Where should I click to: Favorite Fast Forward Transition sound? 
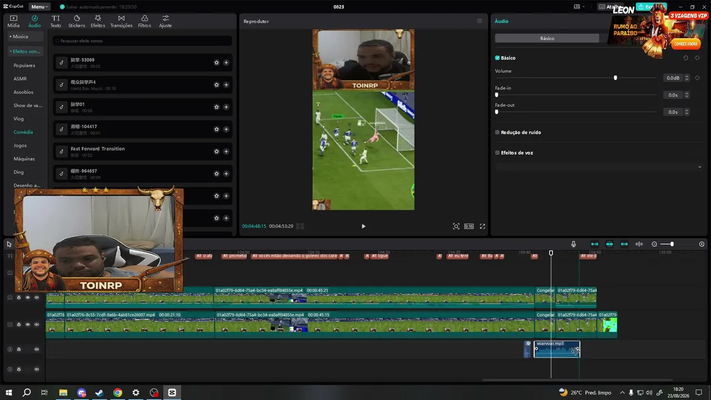(x=217, y=152)
